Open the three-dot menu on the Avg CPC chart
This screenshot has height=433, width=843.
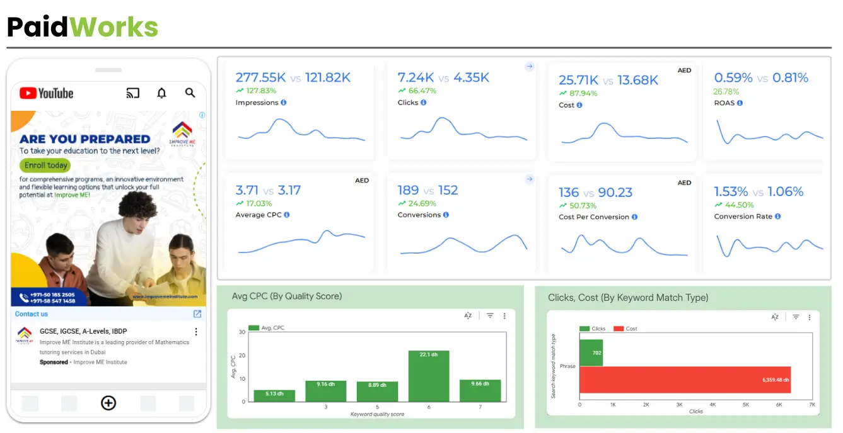coord(504,315)
